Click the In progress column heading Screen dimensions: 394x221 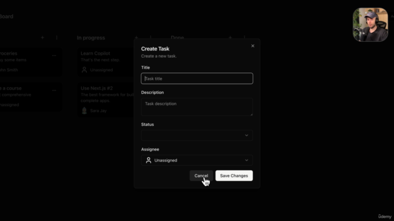pyautogui.click(x=91, y=38)
